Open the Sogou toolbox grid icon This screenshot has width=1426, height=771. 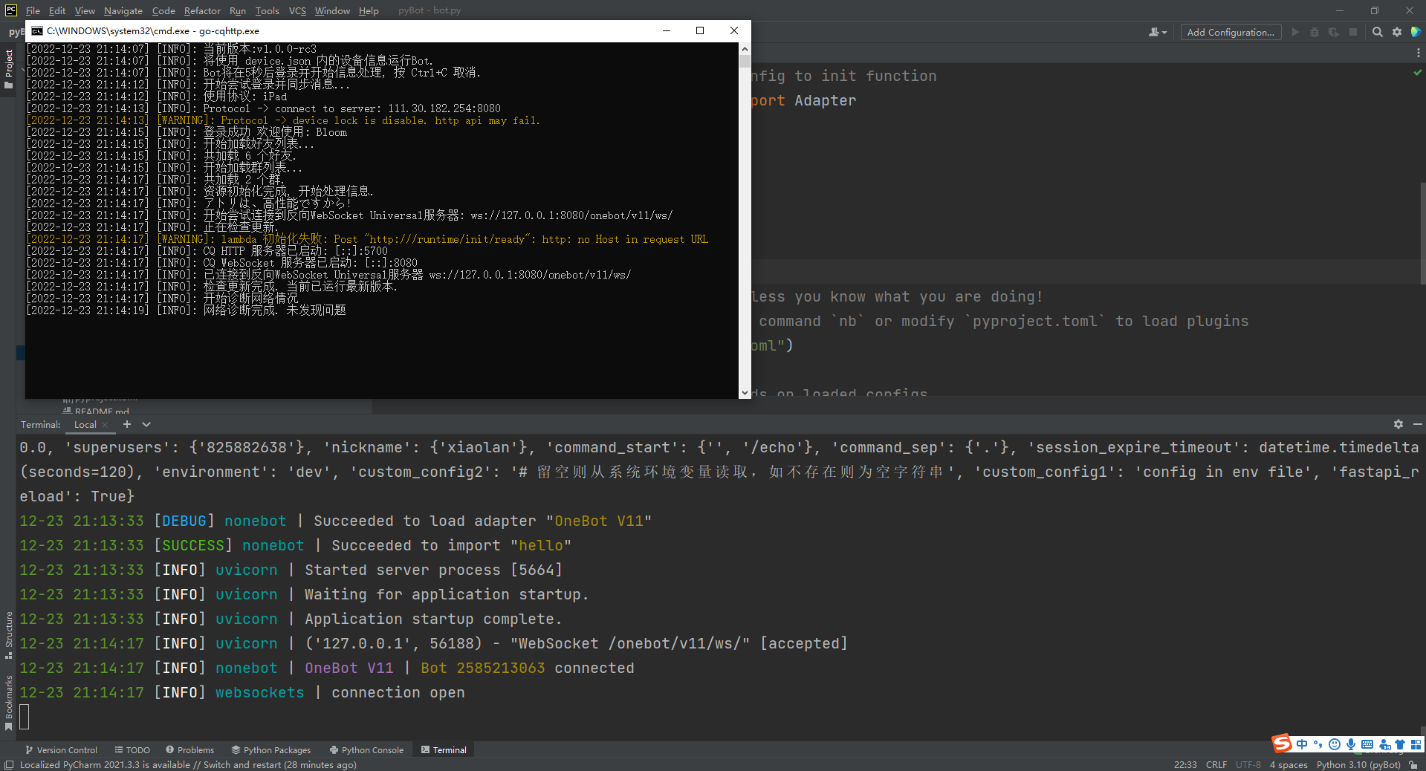click(1416, 744)
